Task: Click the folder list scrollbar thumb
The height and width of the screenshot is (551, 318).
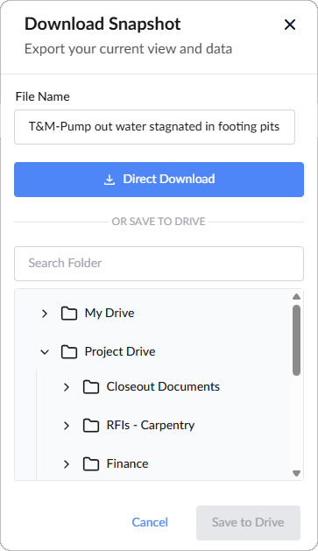Action: [x=297, y=340]
